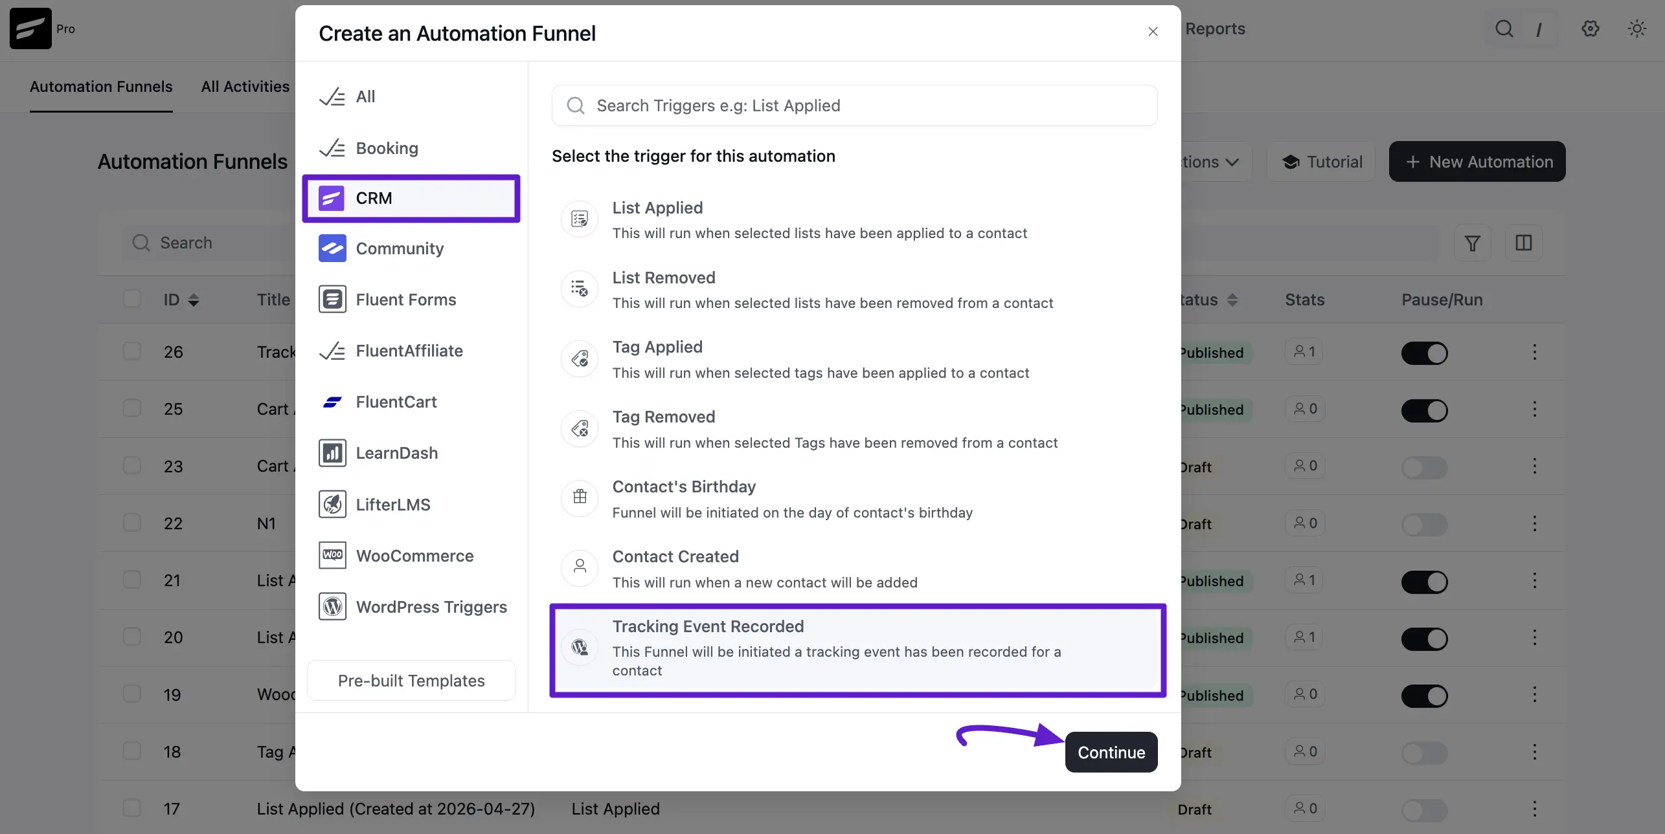Open the Tutorial button
The width and height of the screenshot is (1665, 834).
click(x=1321, y=162)
